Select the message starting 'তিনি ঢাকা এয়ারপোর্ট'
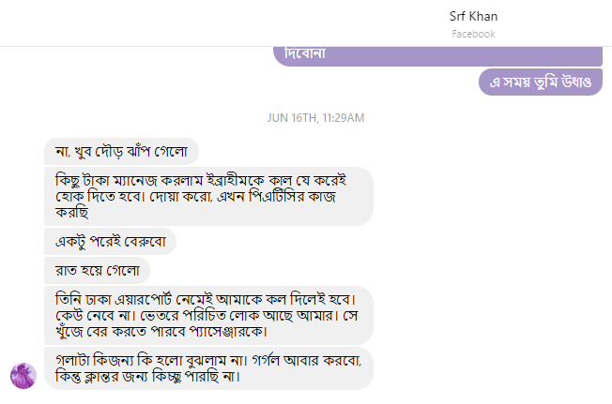The width and height of the screenshot is (612, 404). click(x=208, y=315)
